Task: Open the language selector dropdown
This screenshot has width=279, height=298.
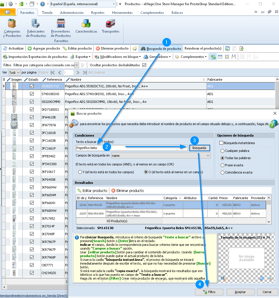Action: pyautogui.click(x=114, y=4)
